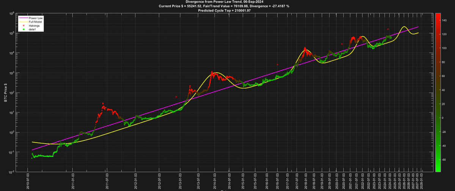The image size is (455, 191).
Task: Click the yellow Full Model legend line
Action: click(x=23, y=22)
